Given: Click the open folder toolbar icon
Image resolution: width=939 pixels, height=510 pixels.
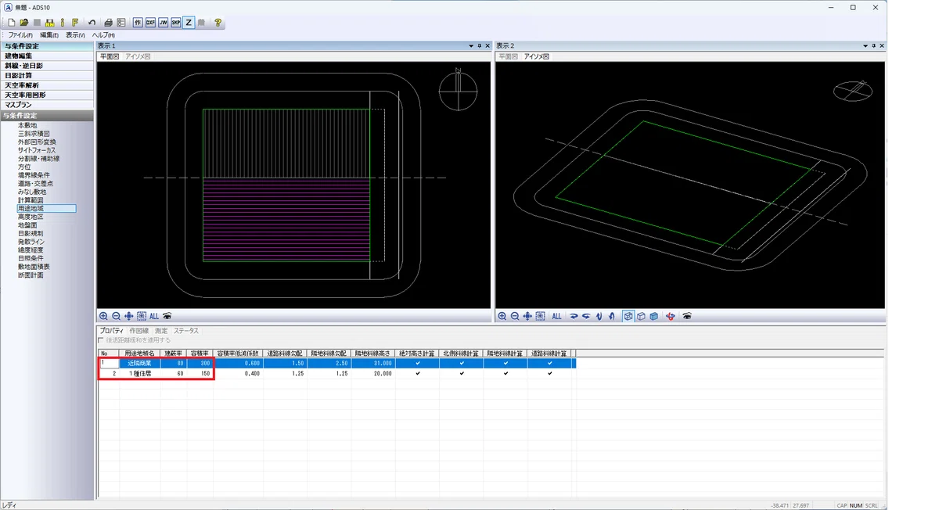Looking at the screenshot, I should [x=24, y=23].
